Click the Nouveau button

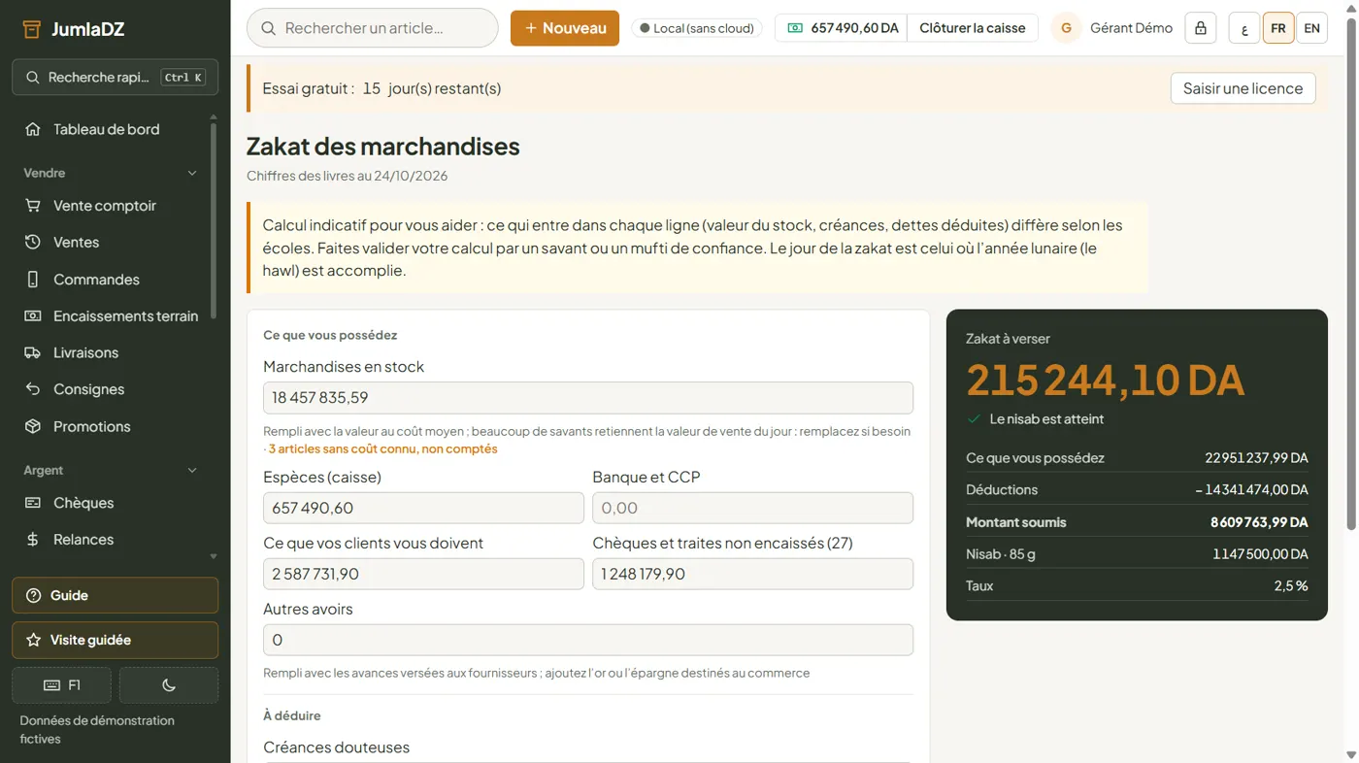565,28
